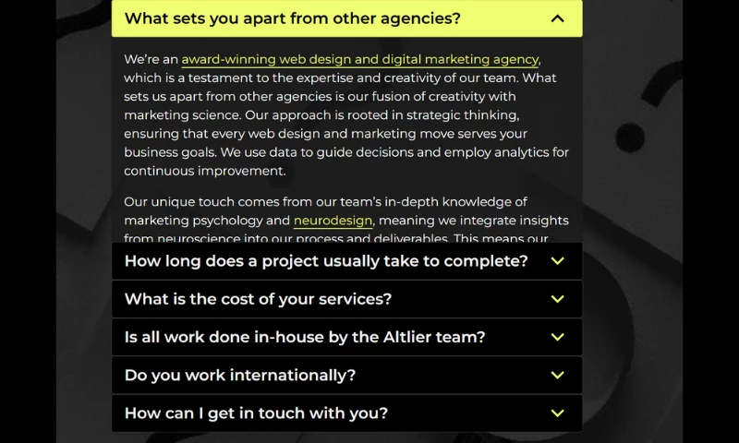This screenshot has width=739, height=443.
Task: Click the empty area below the last question
Action: point(346,437)
